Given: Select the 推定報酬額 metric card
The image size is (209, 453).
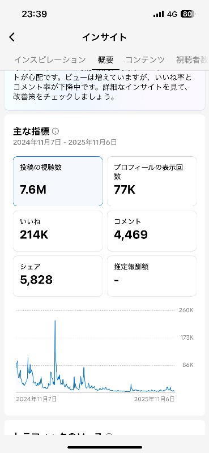Looking at the screenshot, I should 152,276.
